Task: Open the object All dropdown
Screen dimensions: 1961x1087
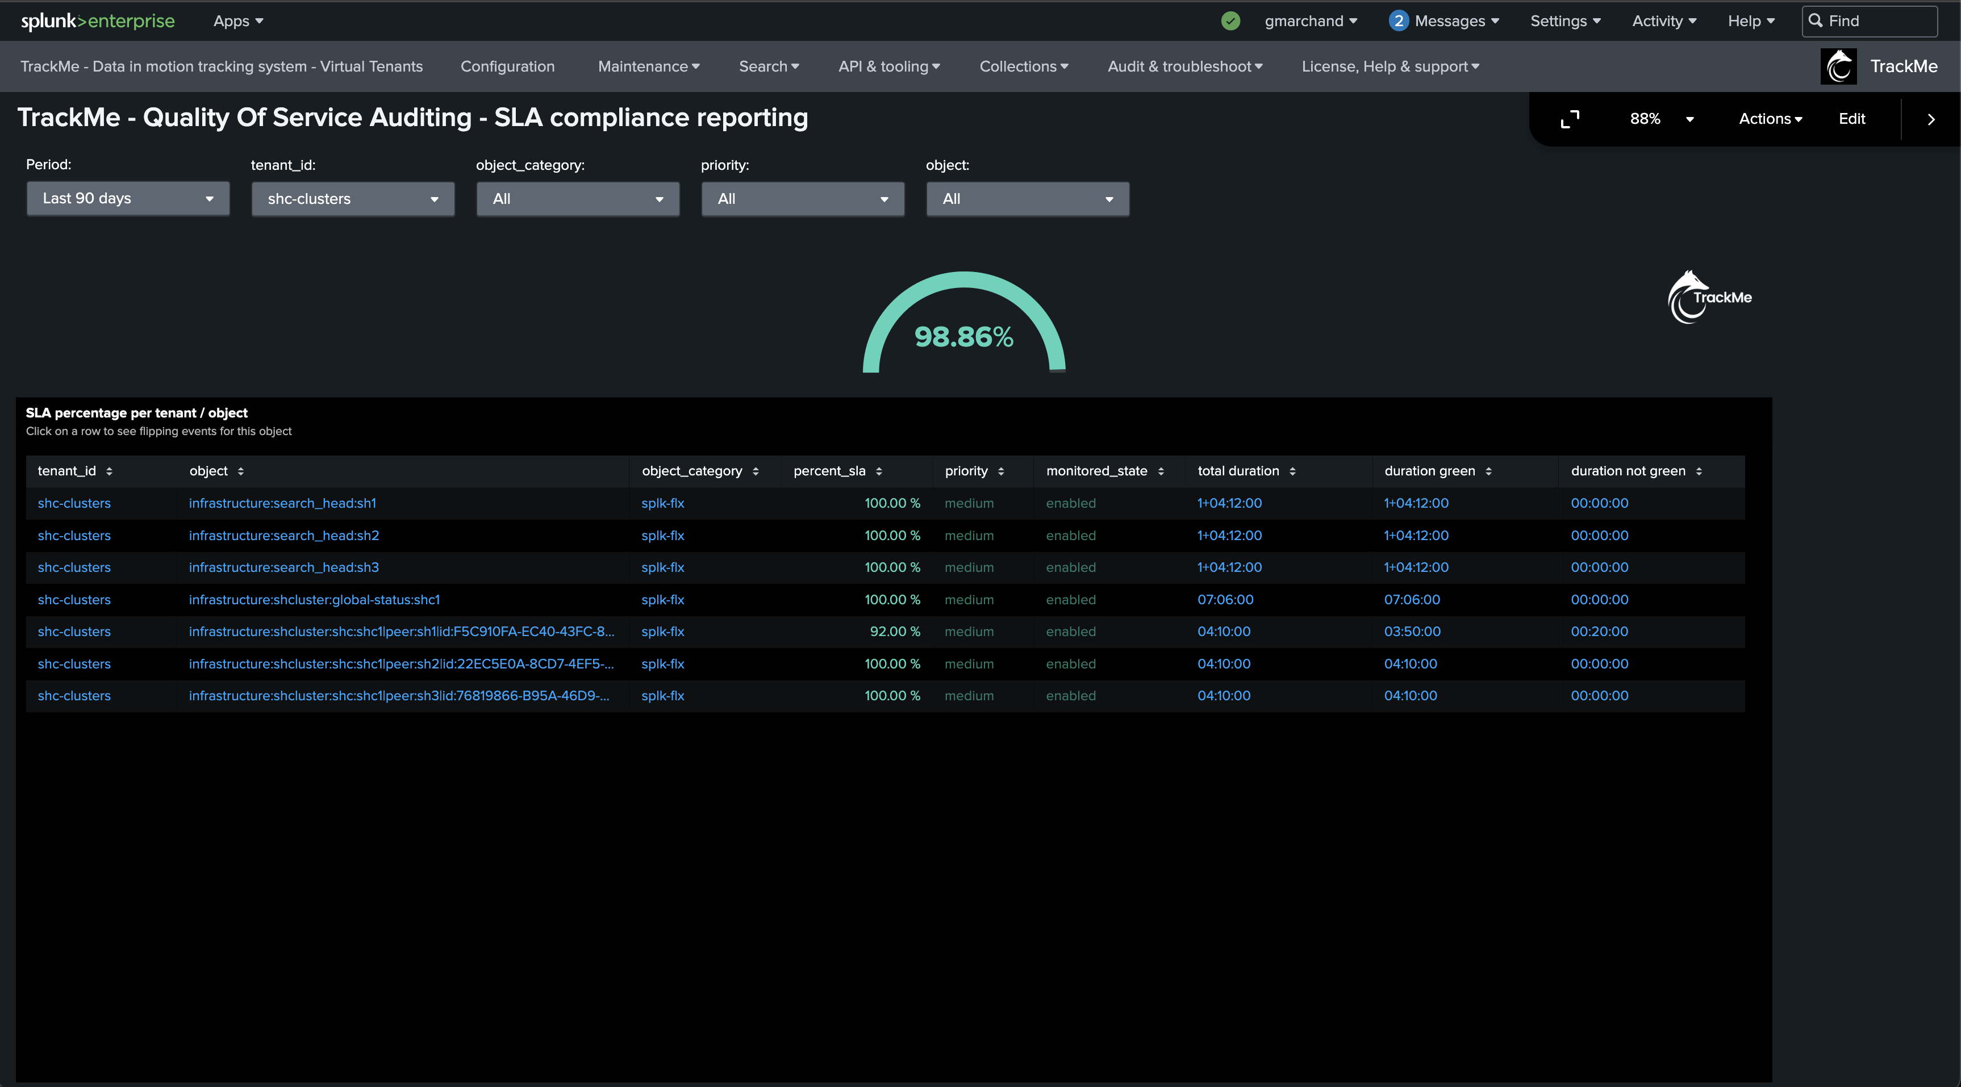Action: click(1028, 199)
